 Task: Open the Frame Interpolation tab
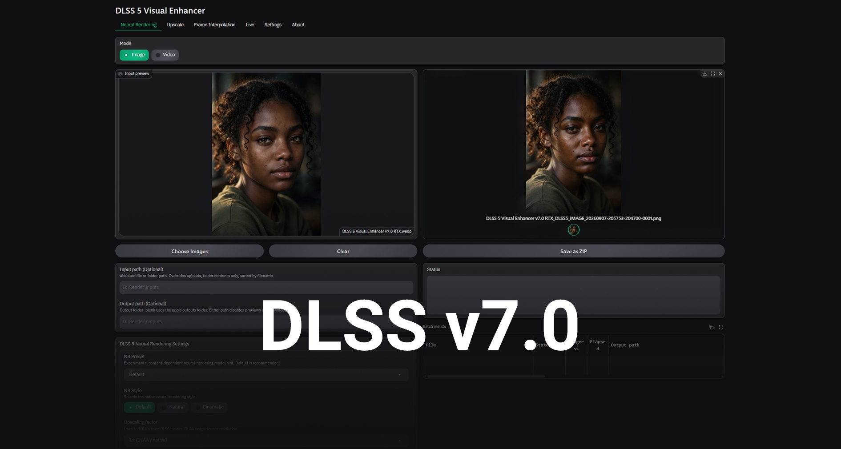tap(215, 25)
